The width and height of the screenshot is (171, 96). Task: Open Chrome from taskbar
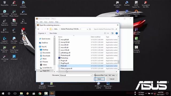tap(40, 93)
